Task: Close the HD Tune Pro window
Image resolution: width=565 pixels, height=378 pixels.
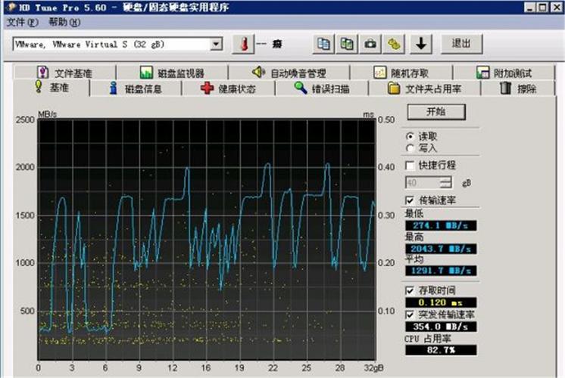Action: (557, 8)
